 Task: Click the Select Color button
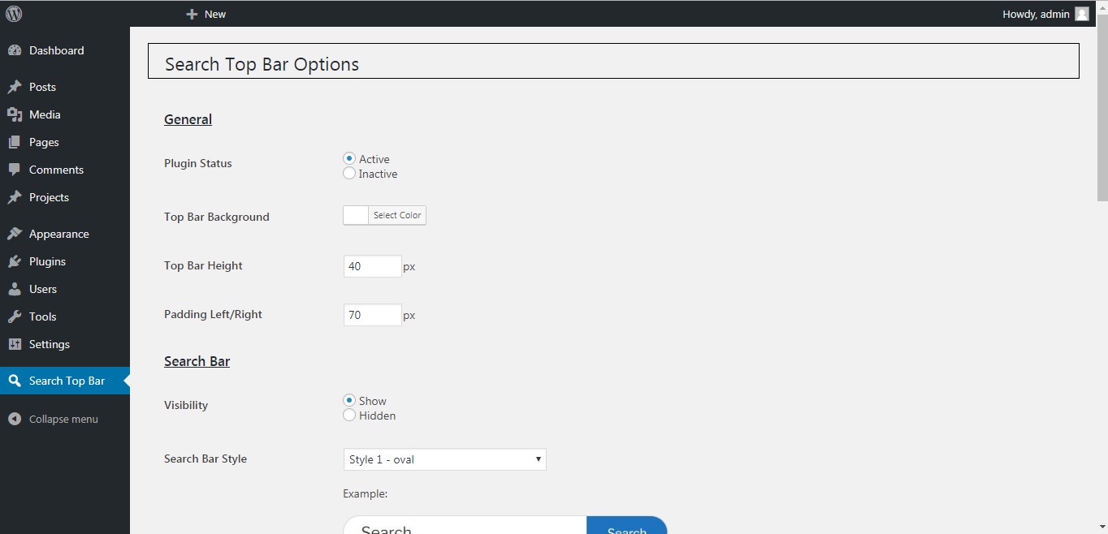click(x=397, y=215)
